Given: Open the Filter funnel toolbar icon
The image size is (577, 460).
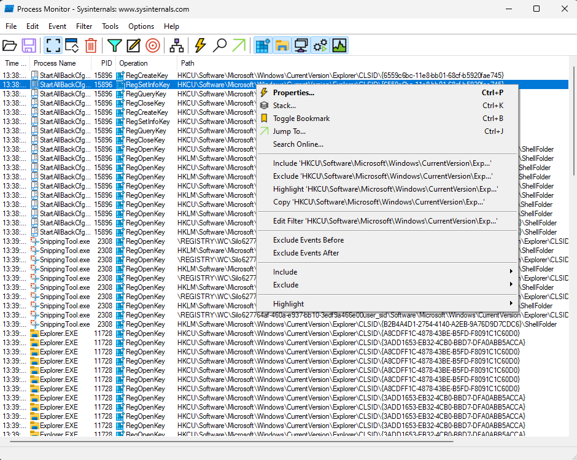Looking at the screenshot, I should [114, 45].
